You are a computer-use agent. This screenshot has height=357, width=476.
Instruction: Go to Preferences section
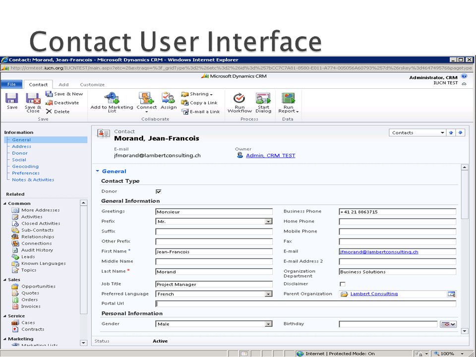click(25, 173)
